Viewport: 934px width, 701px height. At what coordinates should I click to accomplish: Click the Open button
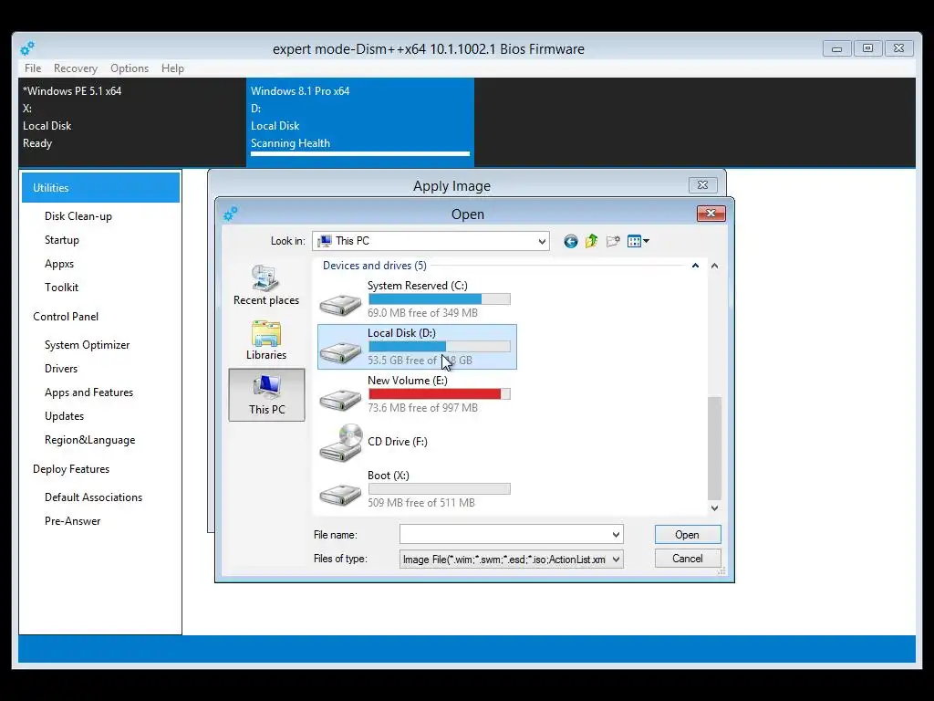tap(688, 535)
